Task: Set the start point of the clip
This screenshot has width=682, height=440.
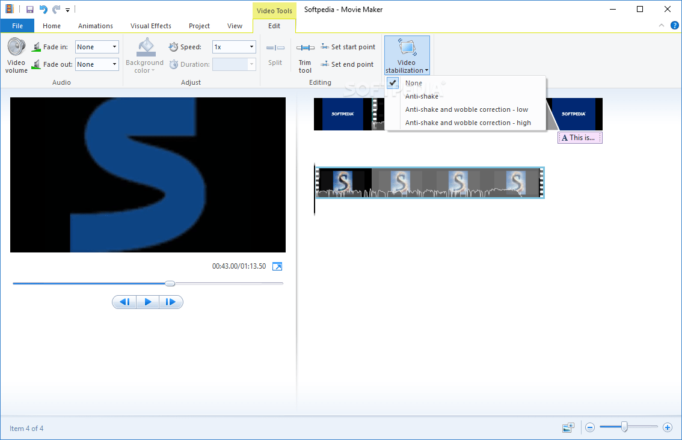Action: click(x=348, y=46)
